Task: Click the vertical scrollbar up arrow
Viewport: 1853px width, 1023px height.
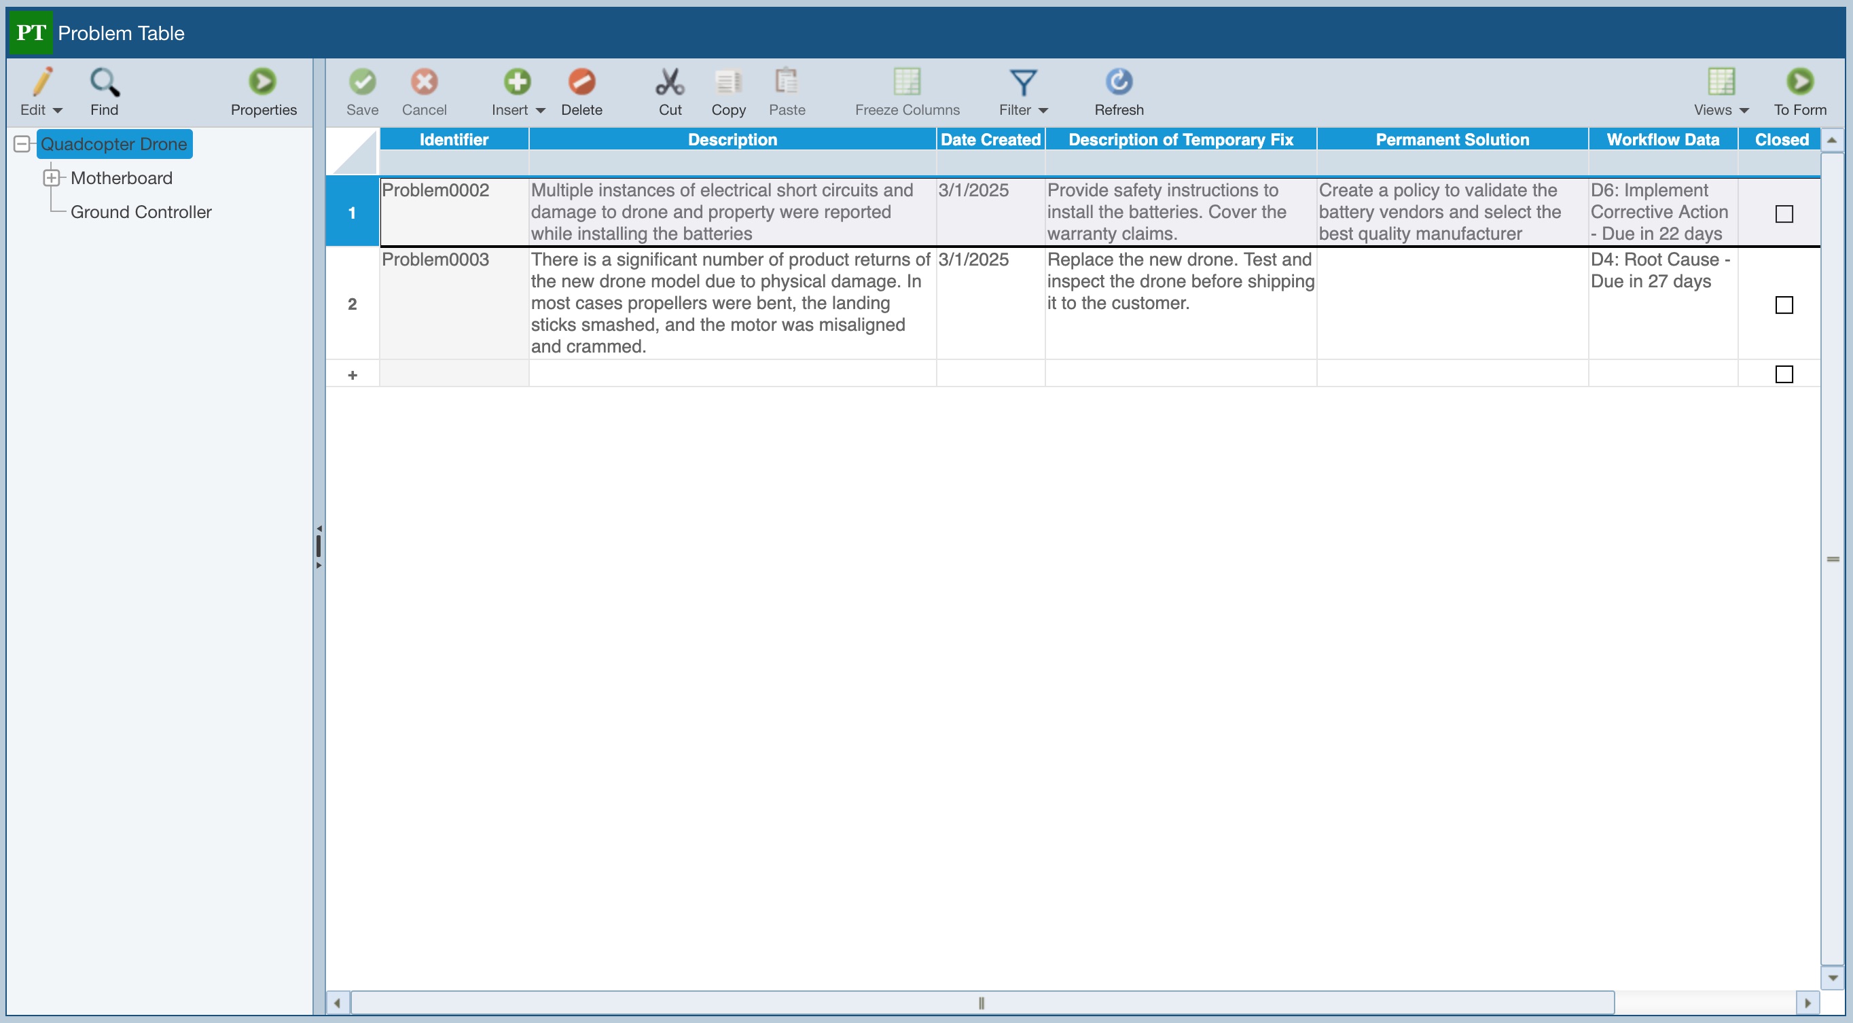Action: pyautogui.click(x=1832, y=139)
